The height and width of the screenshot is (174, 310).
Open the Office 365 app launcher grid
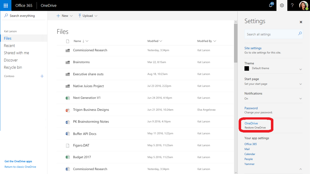(6, 6)
